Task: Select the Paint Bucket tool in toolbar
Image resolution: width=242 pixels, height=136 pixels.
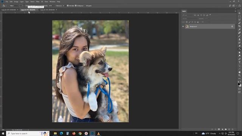Action: [x=239, y=49]
